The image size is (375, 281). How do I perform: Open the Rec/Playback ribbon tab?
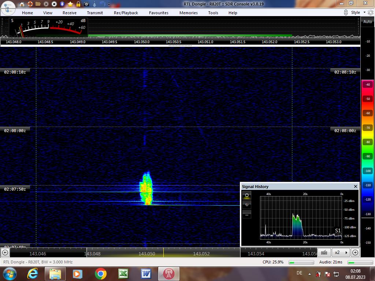126,13
